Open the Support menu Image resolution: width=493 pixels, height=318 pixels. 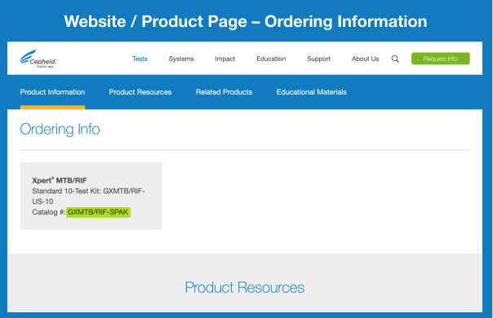[318, 59]
